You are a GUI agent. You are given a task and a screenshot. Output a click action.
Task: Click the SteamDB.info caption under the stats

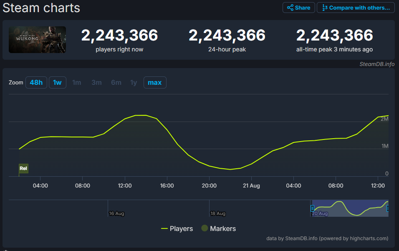click(x=377, y=64)
